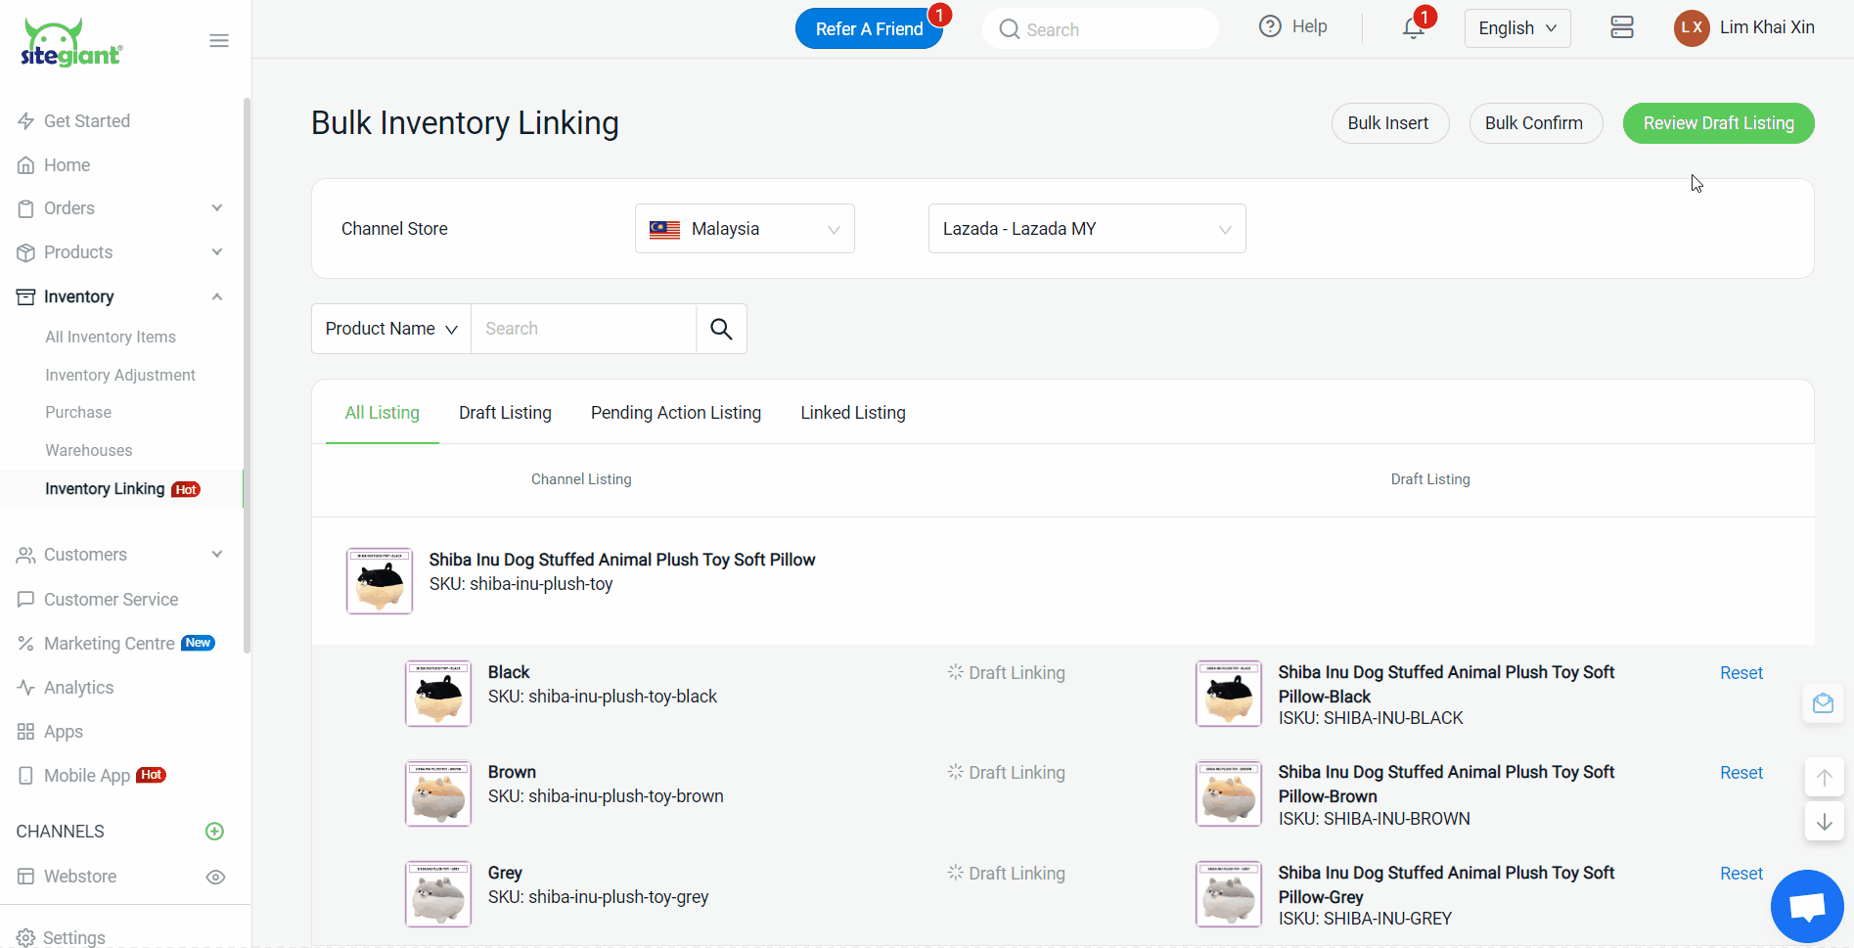Open the Malaysia country dropdown
Screen dimensions: 1854x948
click(x=745, y=229)
